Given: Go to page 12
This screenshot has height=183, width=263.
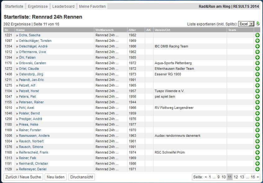Looking at the screenshot, I should click(236, 177).
